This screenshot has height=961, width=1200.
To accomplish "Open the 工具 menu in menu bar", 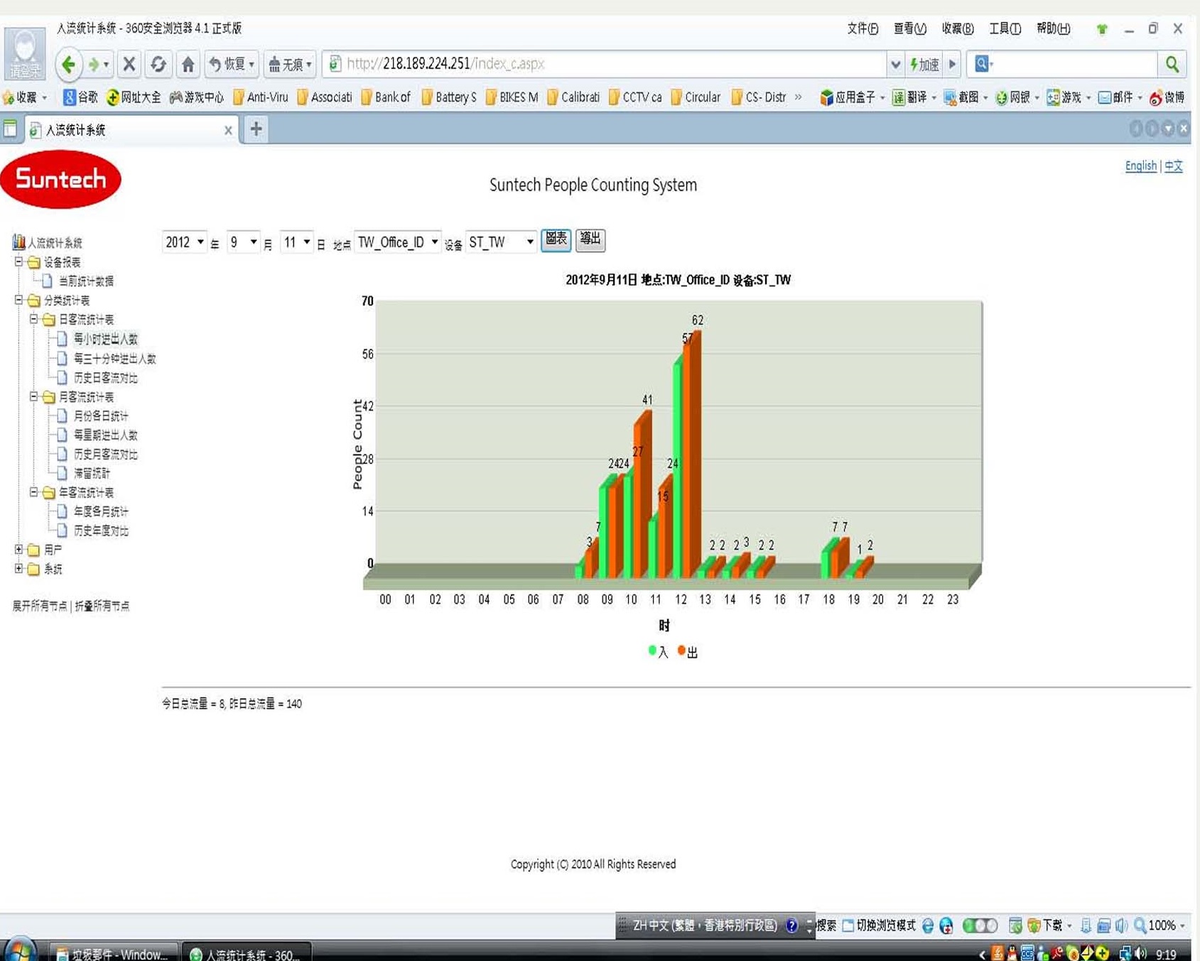I will coord(1005,28).
